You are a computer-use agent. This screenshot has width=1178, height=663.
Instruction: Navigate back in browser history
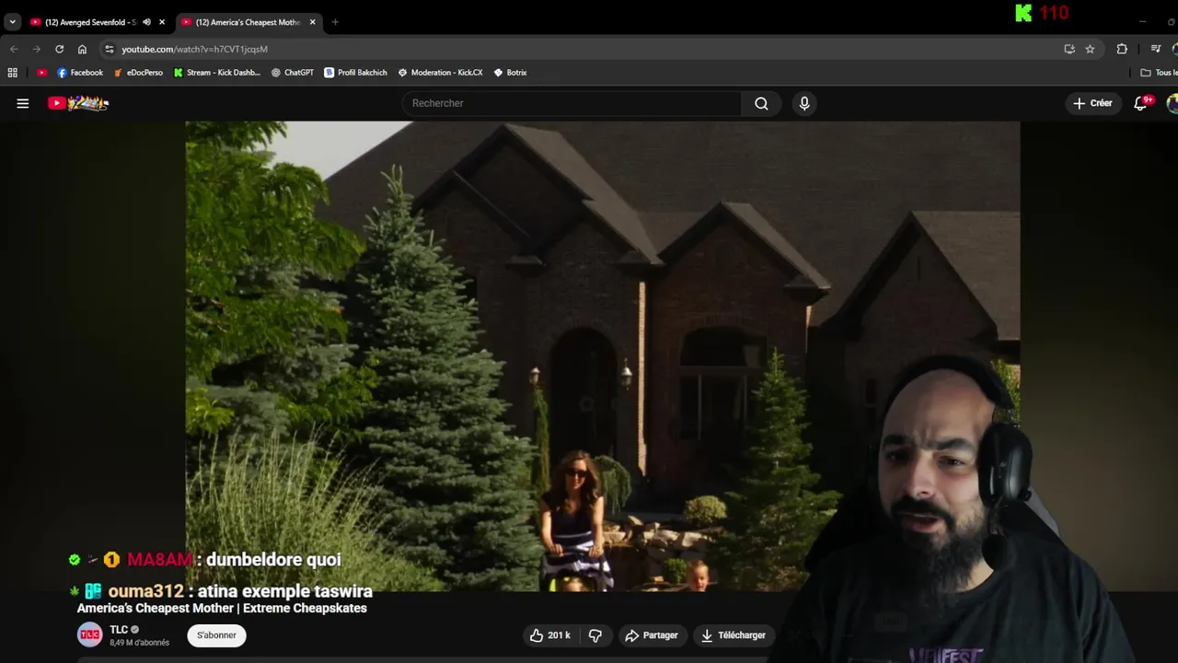13,49
